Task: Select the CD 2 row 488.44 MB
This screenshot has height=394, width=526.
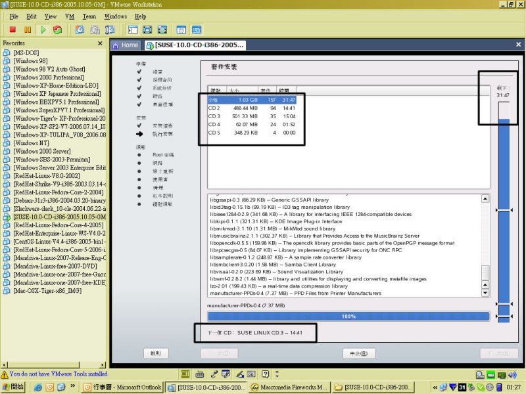Action: click(252, 108)
